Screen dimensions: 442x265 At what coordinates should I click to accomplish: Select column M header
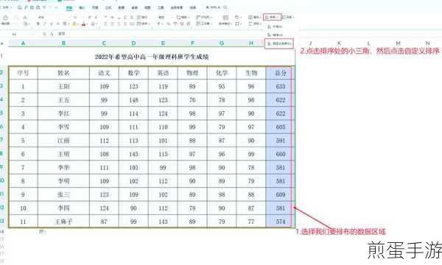[398, 43]
